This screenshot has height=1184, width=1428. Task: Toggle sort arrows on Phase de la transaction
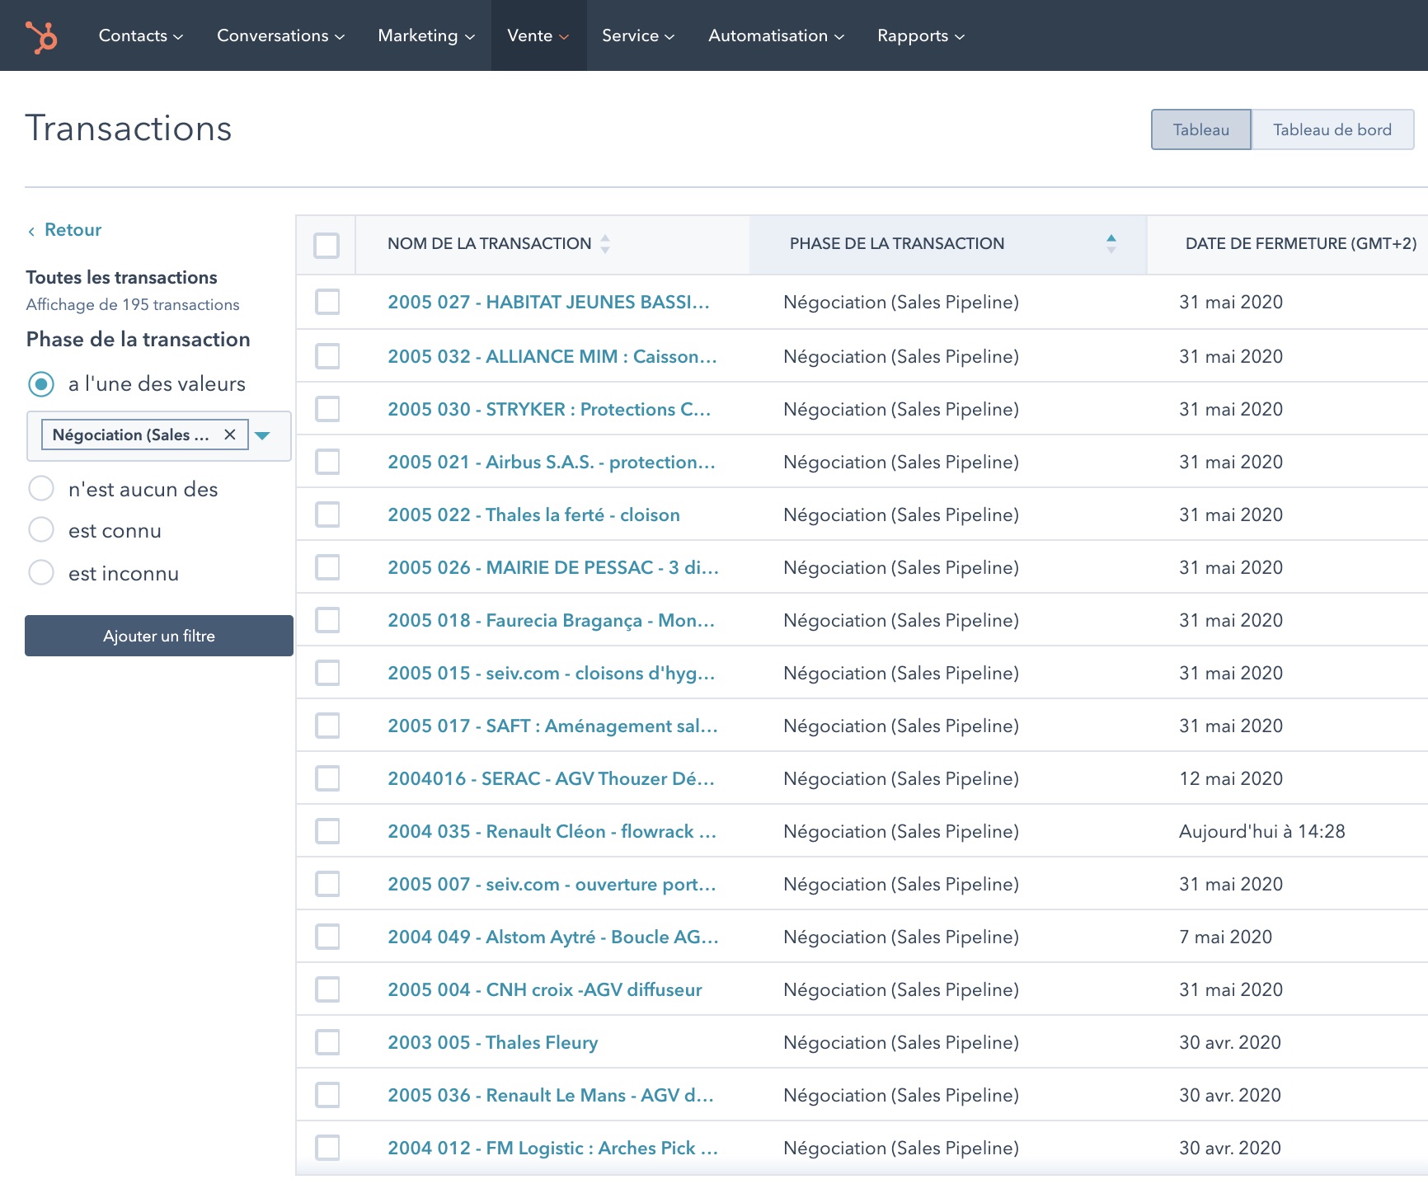click(1111, 243)
